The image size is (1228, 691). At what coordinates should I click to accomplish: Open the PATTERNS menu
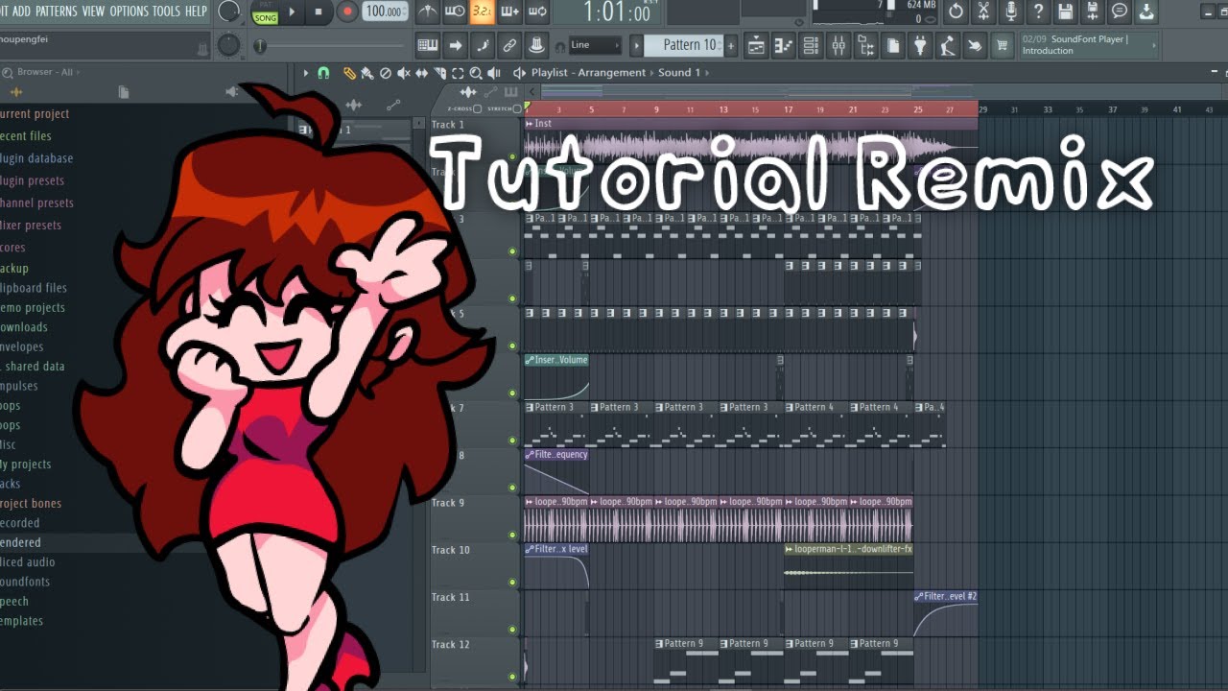(x=57, y=12)
